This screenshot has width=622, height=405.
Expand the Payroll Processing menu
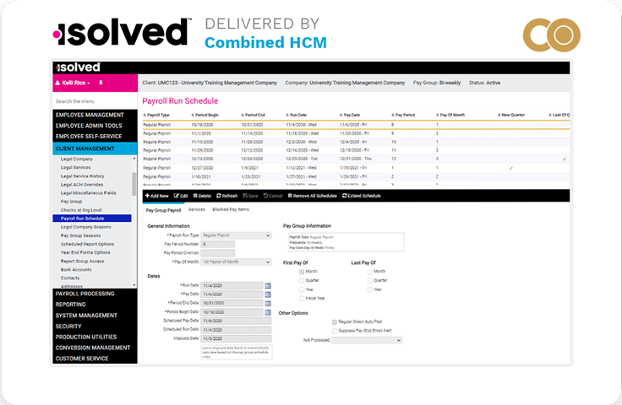coord(95,294)
